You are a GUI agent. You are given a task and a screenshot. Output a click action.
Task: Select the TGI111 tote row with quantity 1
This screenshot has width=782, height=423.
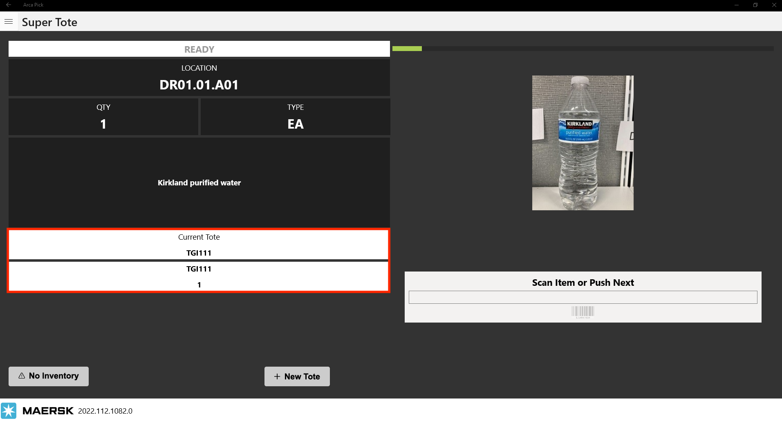tap(199, 276)
